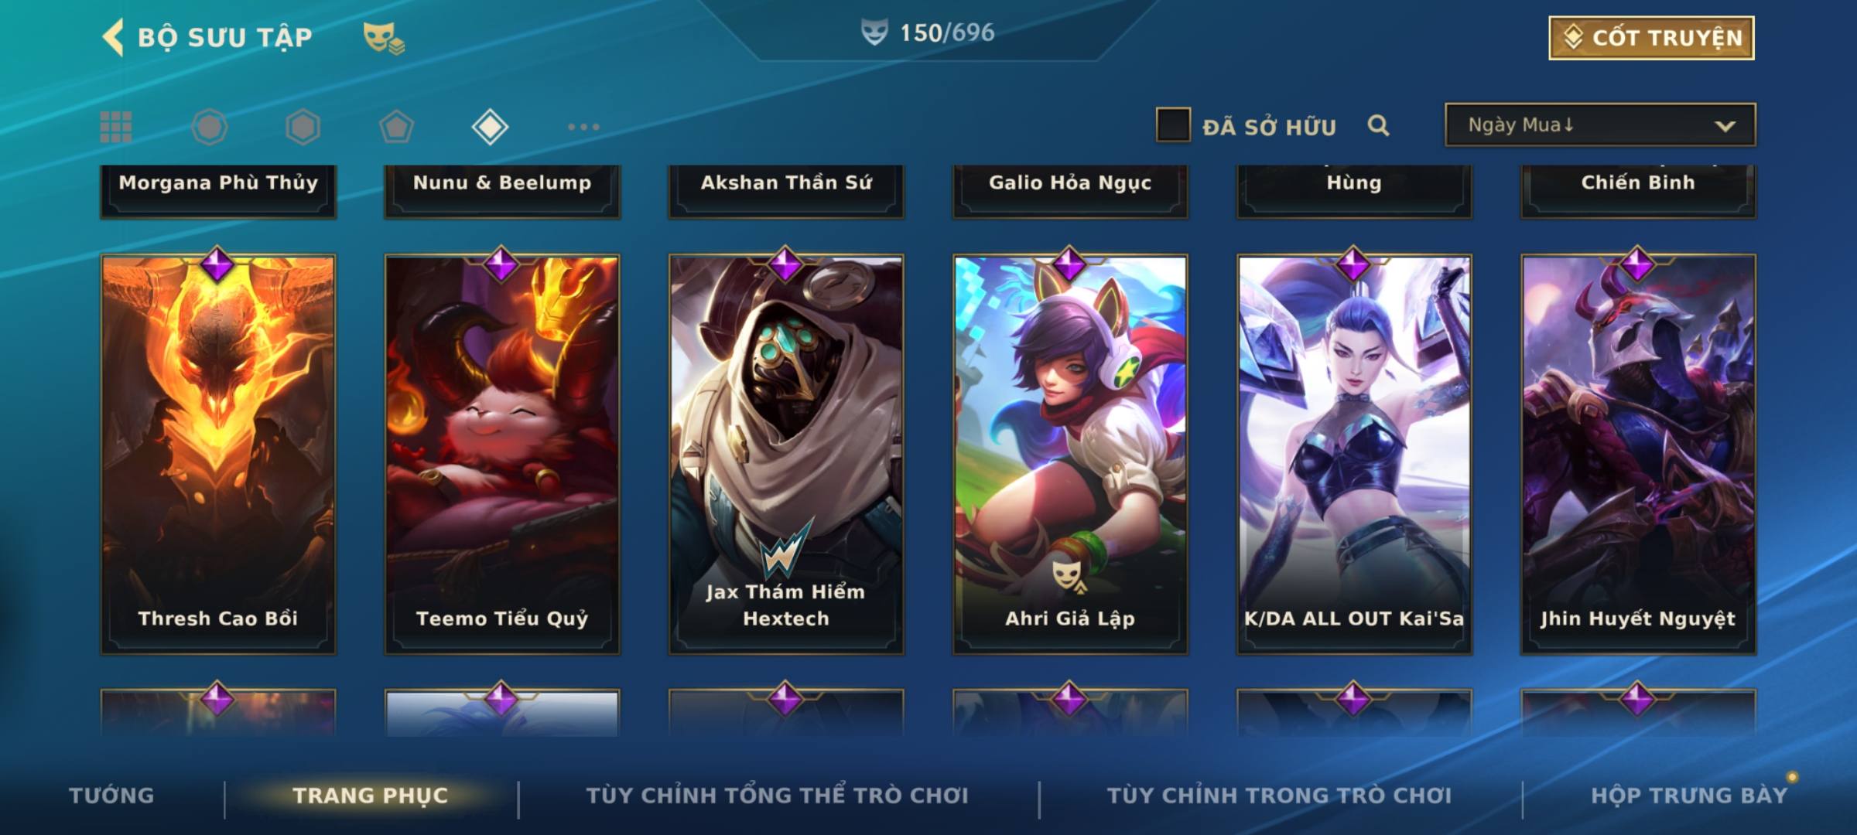1857x835 pixels.
Task: Select the round gem rarity filter
Action: 210,127
